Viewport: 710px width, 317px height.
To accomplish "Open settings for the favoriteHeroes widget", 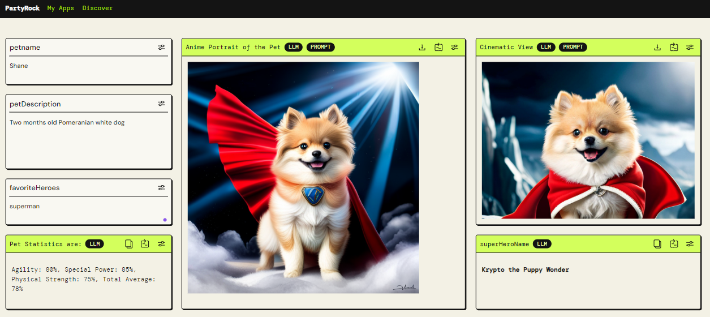I will click(161, 187).
